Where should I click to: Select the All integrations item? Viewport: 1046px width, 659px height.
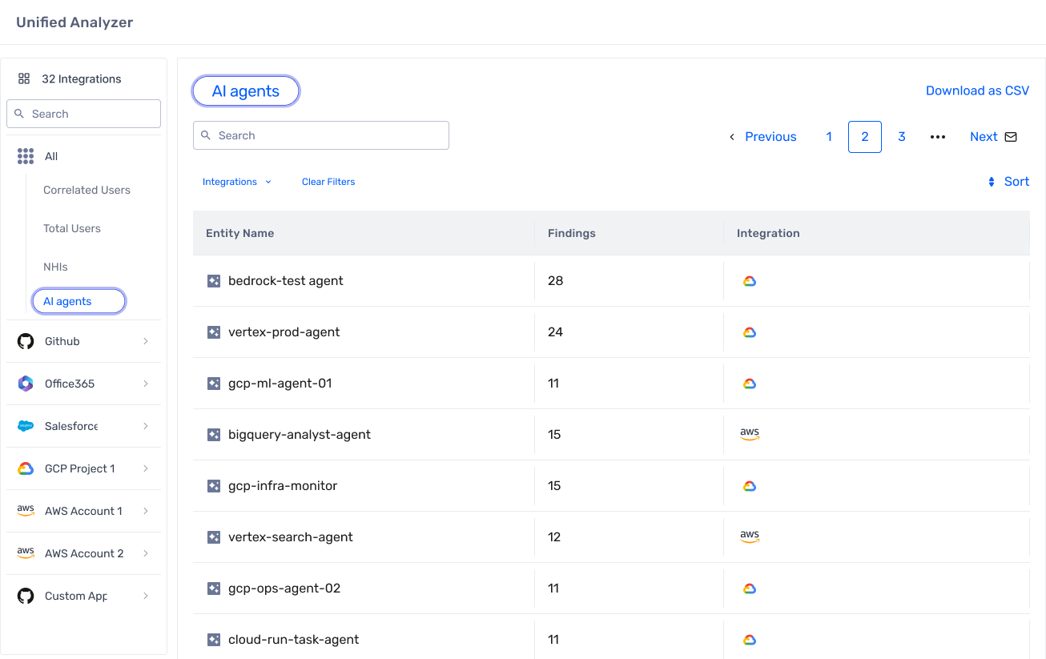click(51, 156)
